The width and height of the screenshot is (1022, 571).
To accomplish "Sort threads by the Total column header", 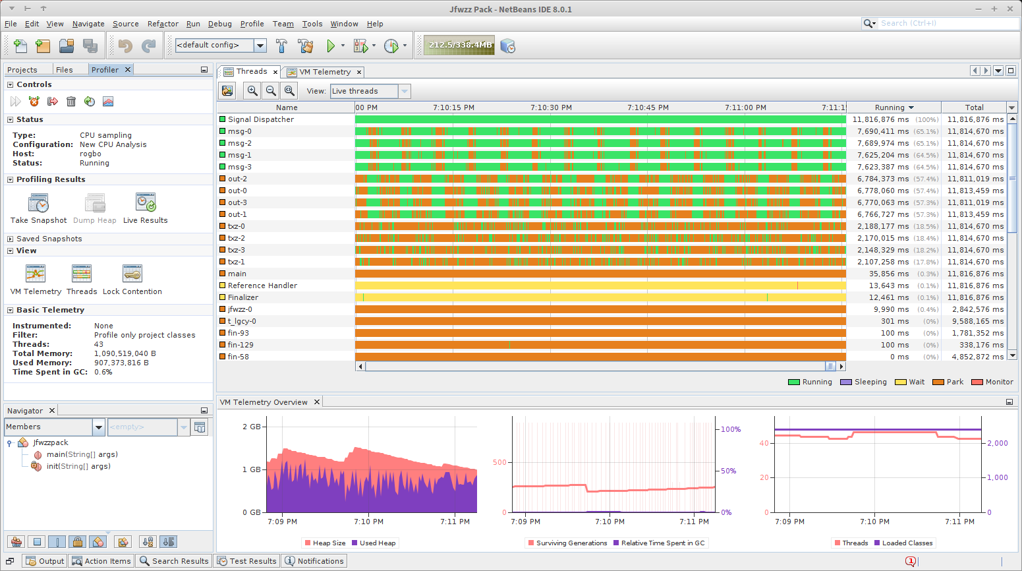I will [x=975, y=107].
